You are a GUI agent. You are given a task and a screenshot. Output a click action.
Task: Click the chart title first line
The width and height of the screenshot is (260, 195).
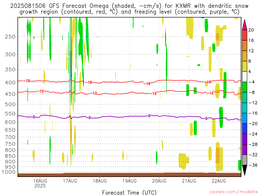click(129, 6)
